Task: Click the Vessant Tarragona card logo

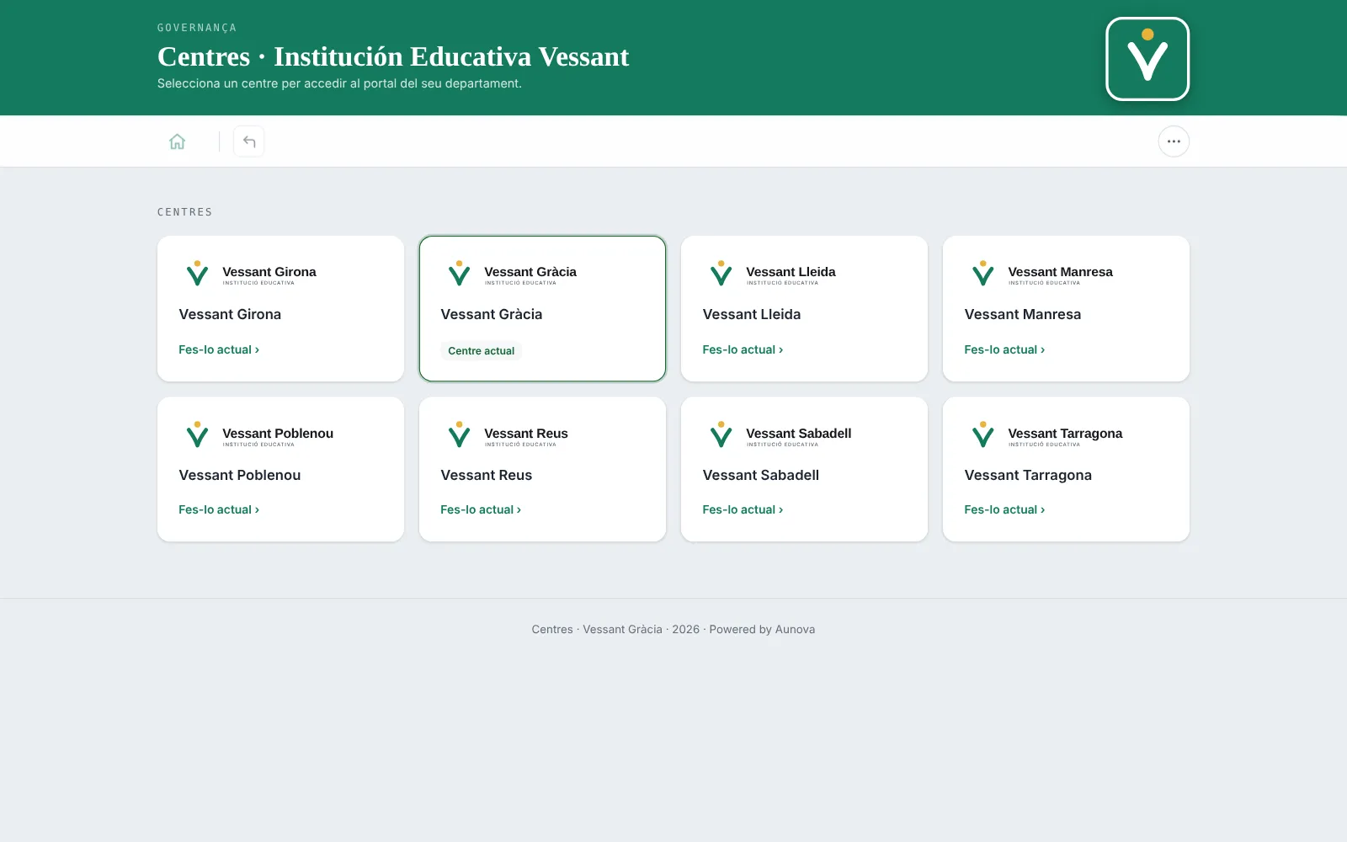Action: click(1046, 435)
